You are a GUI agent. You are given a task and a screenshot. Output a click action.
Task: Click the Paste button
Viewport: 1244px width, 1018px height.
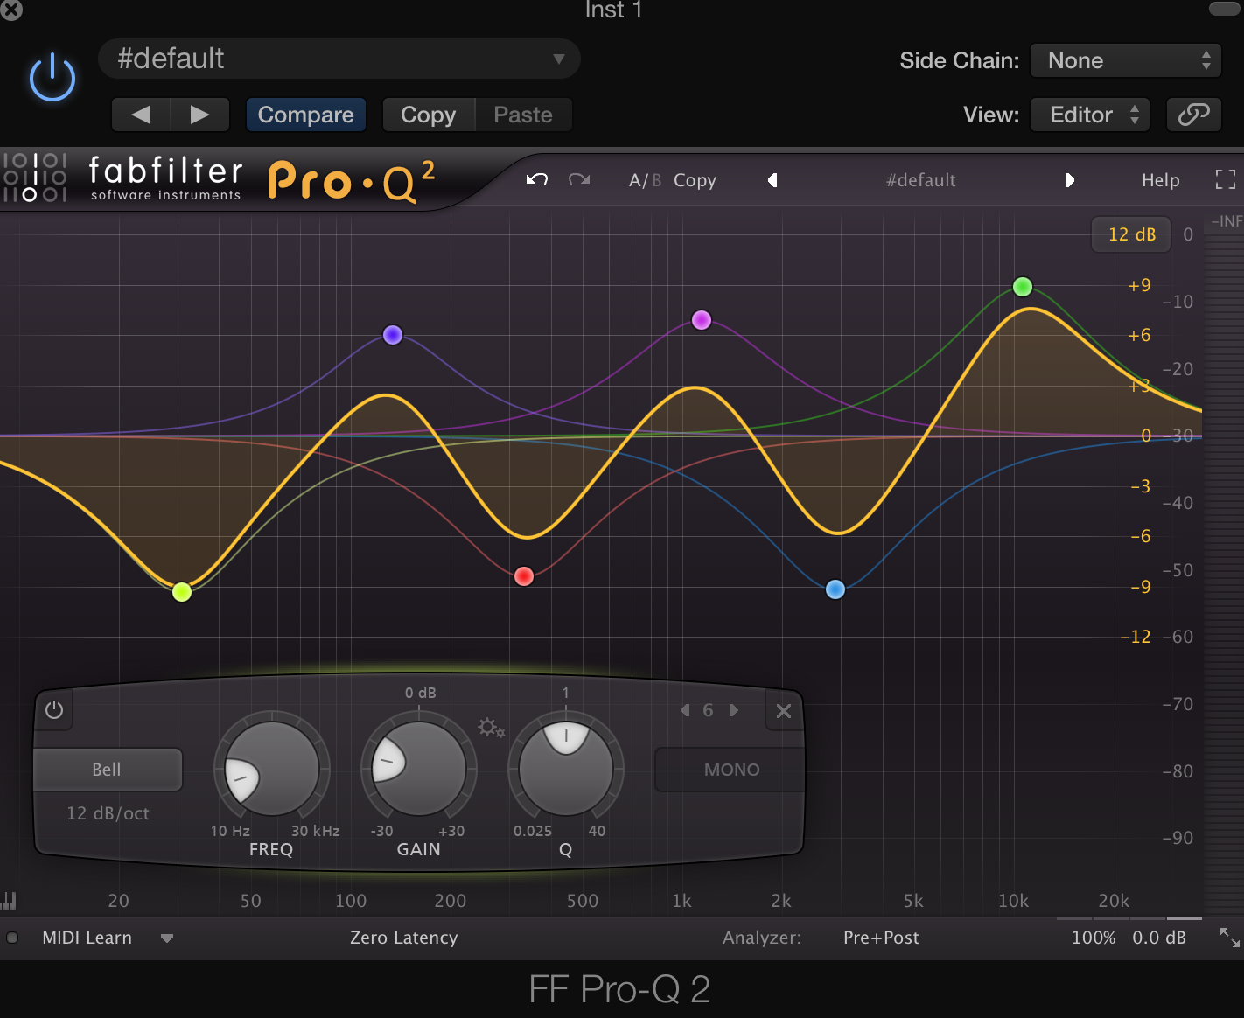click(523, 115)
